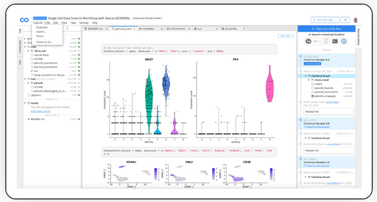
Task: Click the README.md file icon under Other Files
Action: [x=29, y=119]
